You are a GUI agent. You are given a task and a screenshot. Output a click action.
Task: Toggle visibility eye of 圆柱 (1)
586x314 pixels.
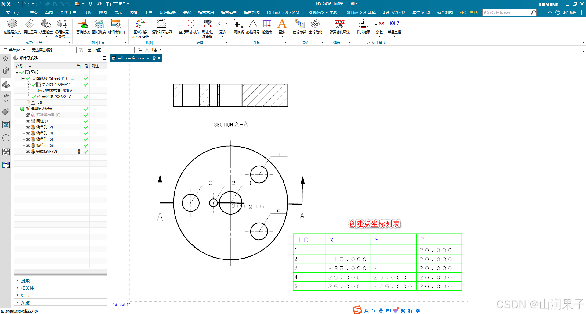(28, 121)
